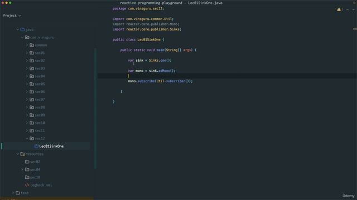This screenshot has height=200, width=357.
Task: Click Sinks.one() call in the editor
Action: coord(160,61)
